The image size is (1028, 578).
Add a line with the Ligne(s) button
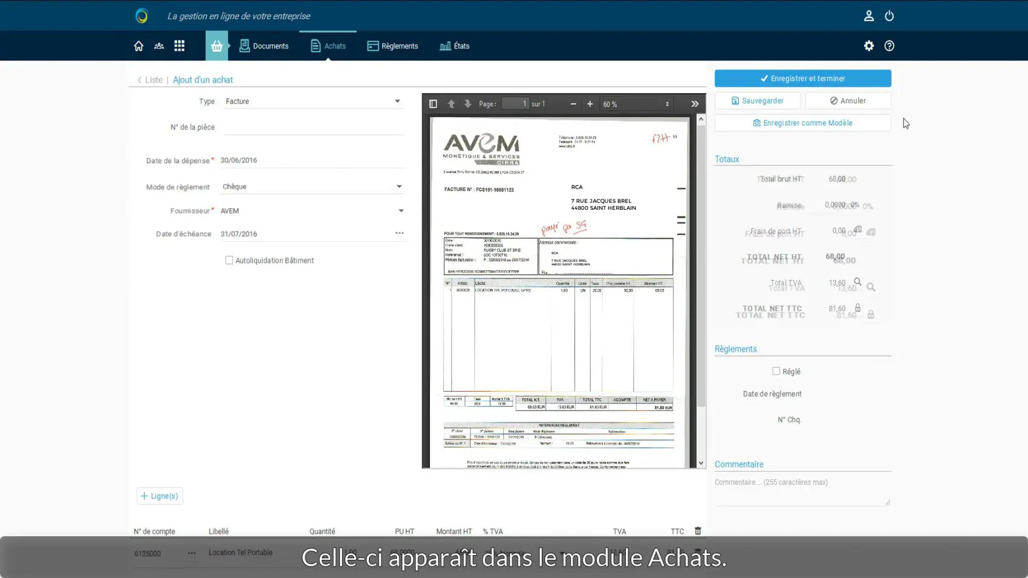[160, 496]
